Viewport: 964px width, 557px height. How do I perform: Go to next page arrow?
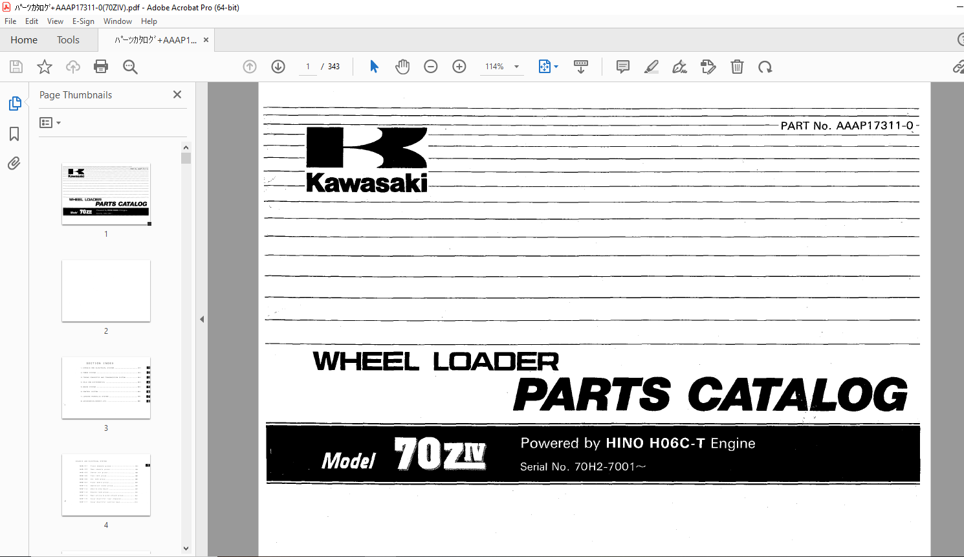coord(278,67)
